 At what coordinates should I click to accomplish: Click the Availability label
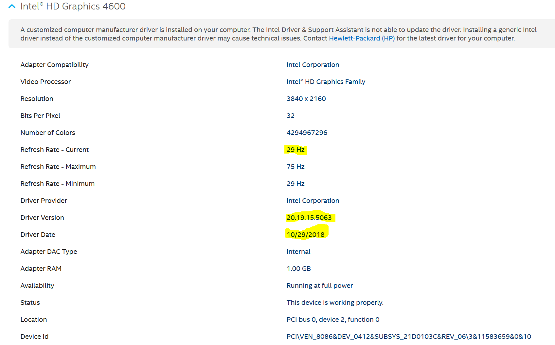[x=37, y=286]
